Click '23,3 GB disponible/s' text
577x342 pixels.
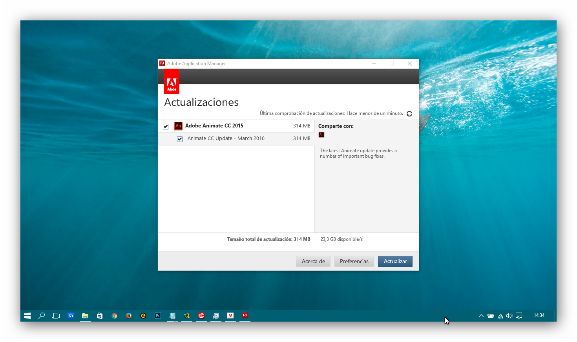[341, 239]
